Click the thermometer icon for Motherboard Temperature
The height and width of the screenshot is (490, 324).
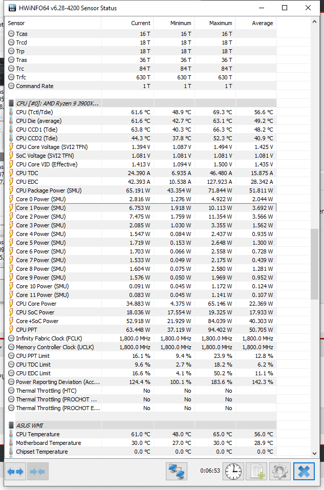[11, 443]
